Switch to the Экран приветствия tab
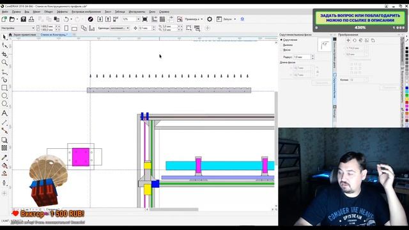The width and height of the screenshot is (409, 230). click(25, 34)
